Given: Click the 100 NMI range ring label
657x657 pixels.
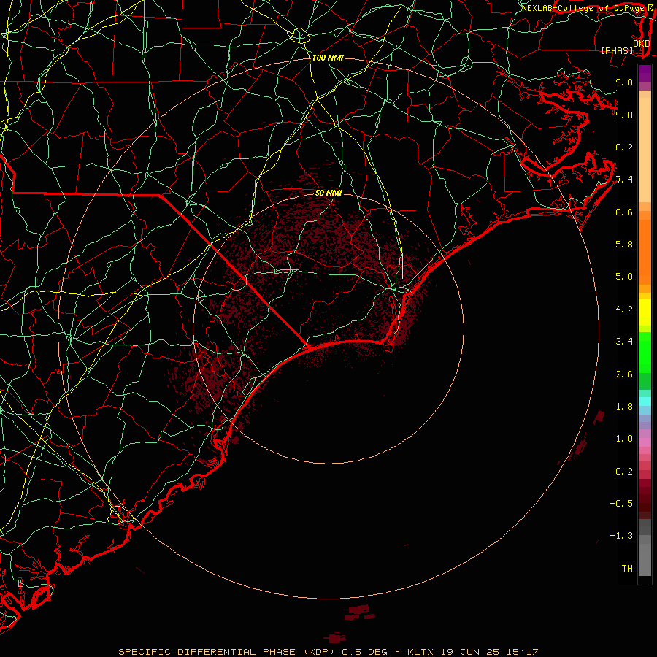Looking at the screenshot, I should 328,58.
